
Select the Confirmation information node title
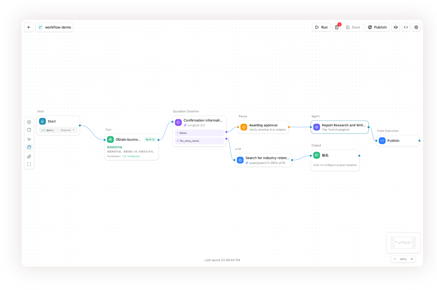[x=203, y=120]
